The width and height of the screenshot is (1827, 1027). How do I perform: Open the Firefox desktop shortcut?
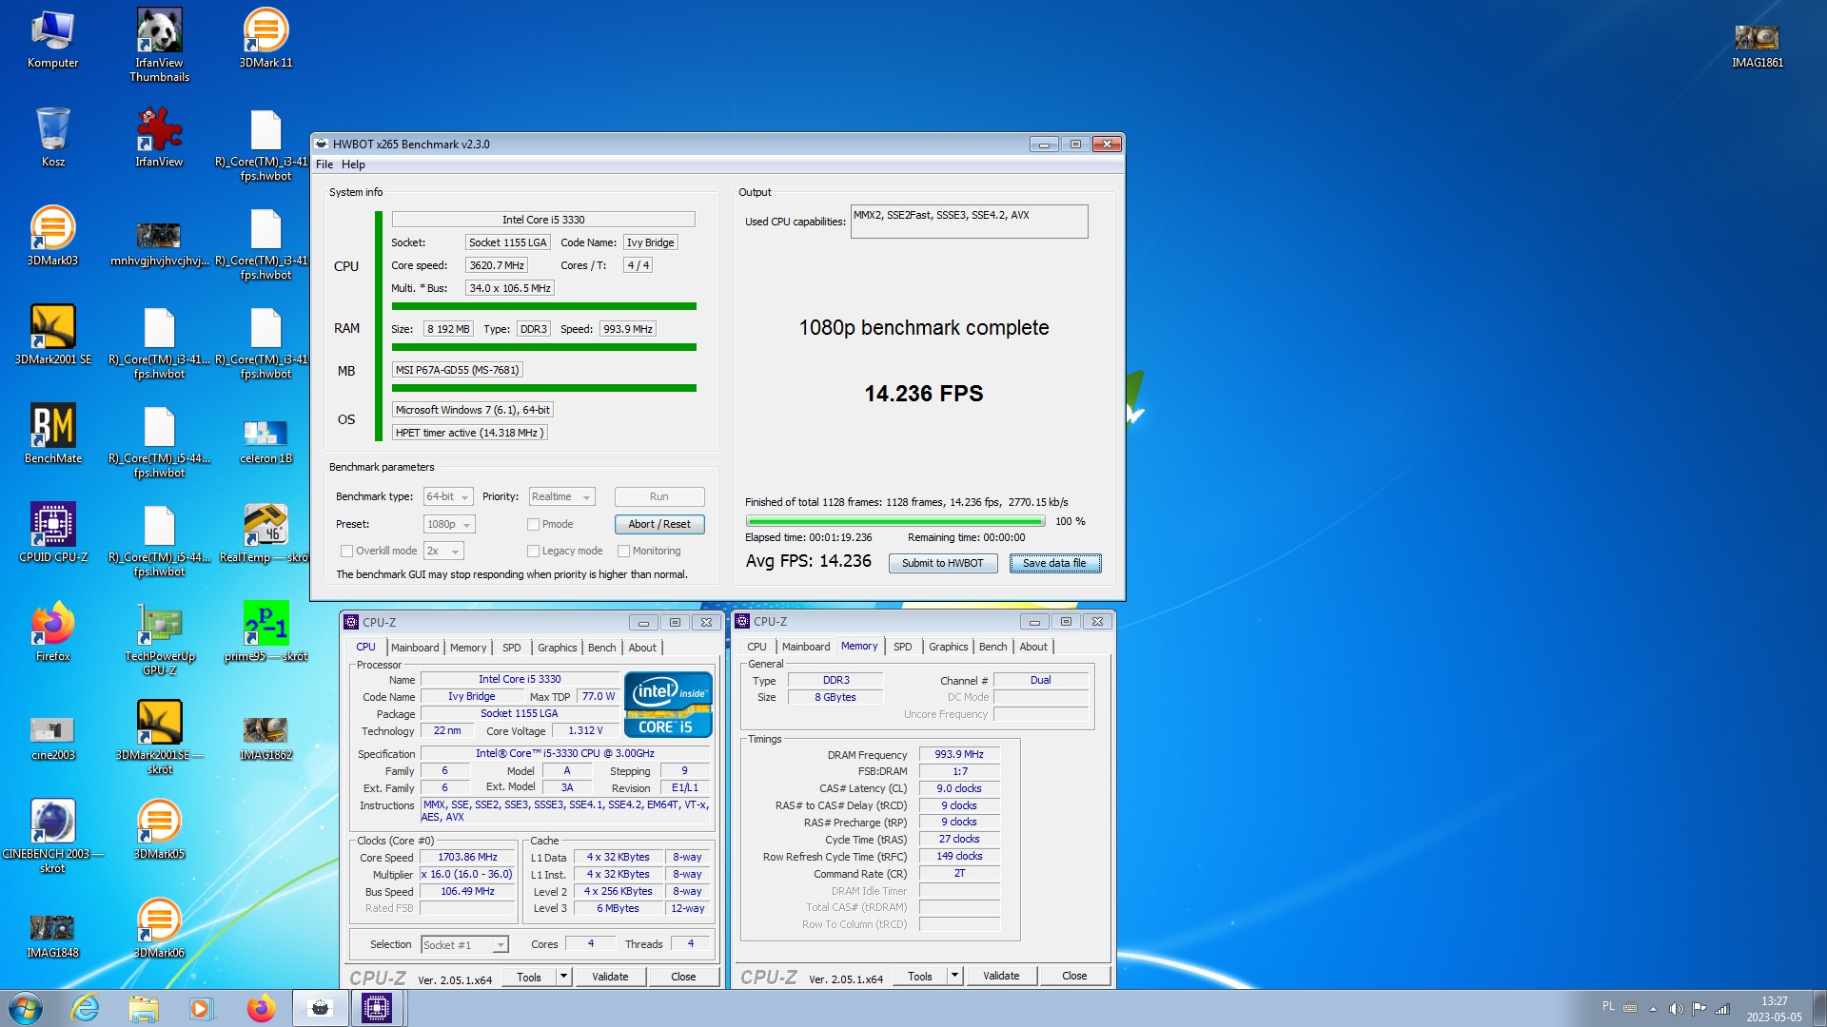52,632
